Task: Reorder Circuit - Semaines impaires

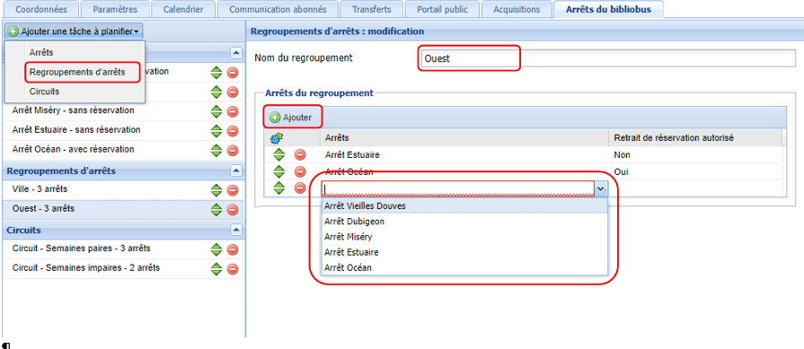Action: [x=216, y=268]
